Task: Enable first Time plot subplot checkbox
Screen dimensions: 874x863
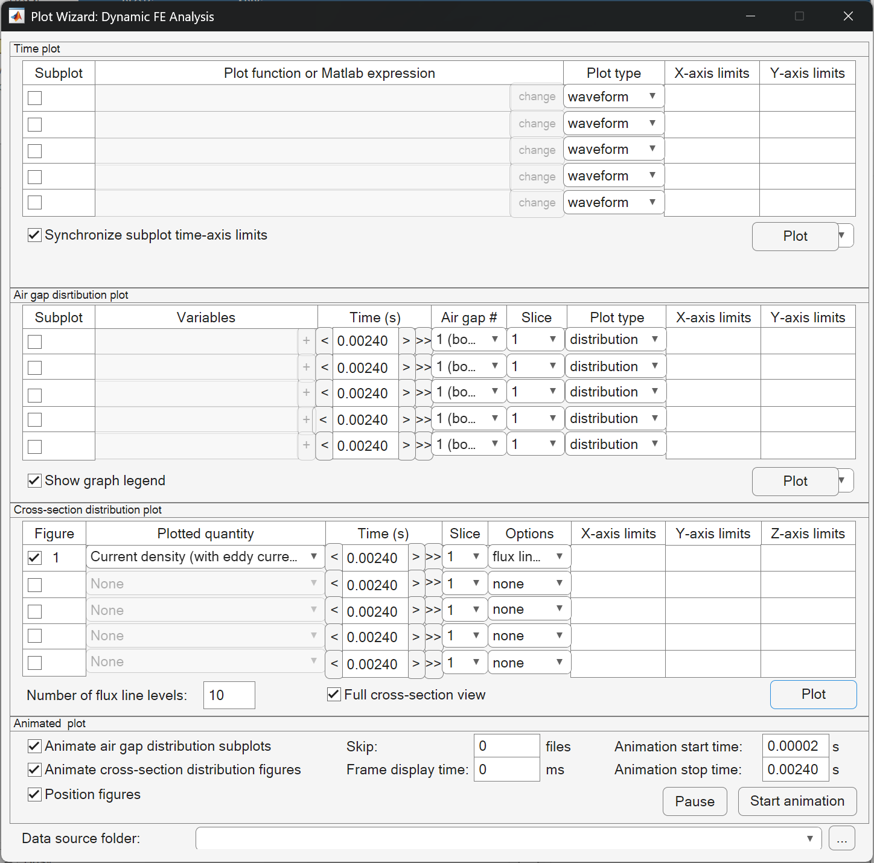Action: tap(35, 98)
